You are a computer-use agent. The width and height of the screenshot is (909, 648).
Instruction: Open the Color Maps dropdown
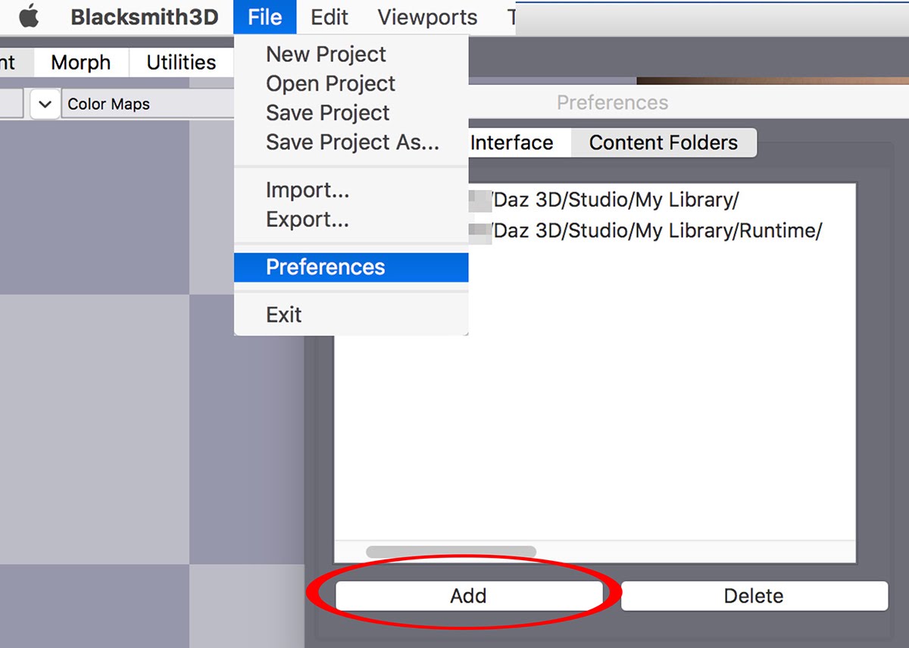coord(144,104)
